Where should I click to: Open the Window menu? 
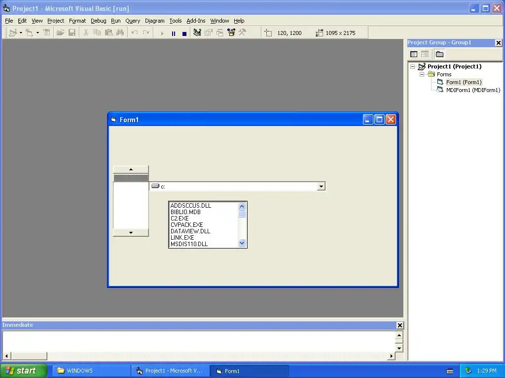point(219,21)
